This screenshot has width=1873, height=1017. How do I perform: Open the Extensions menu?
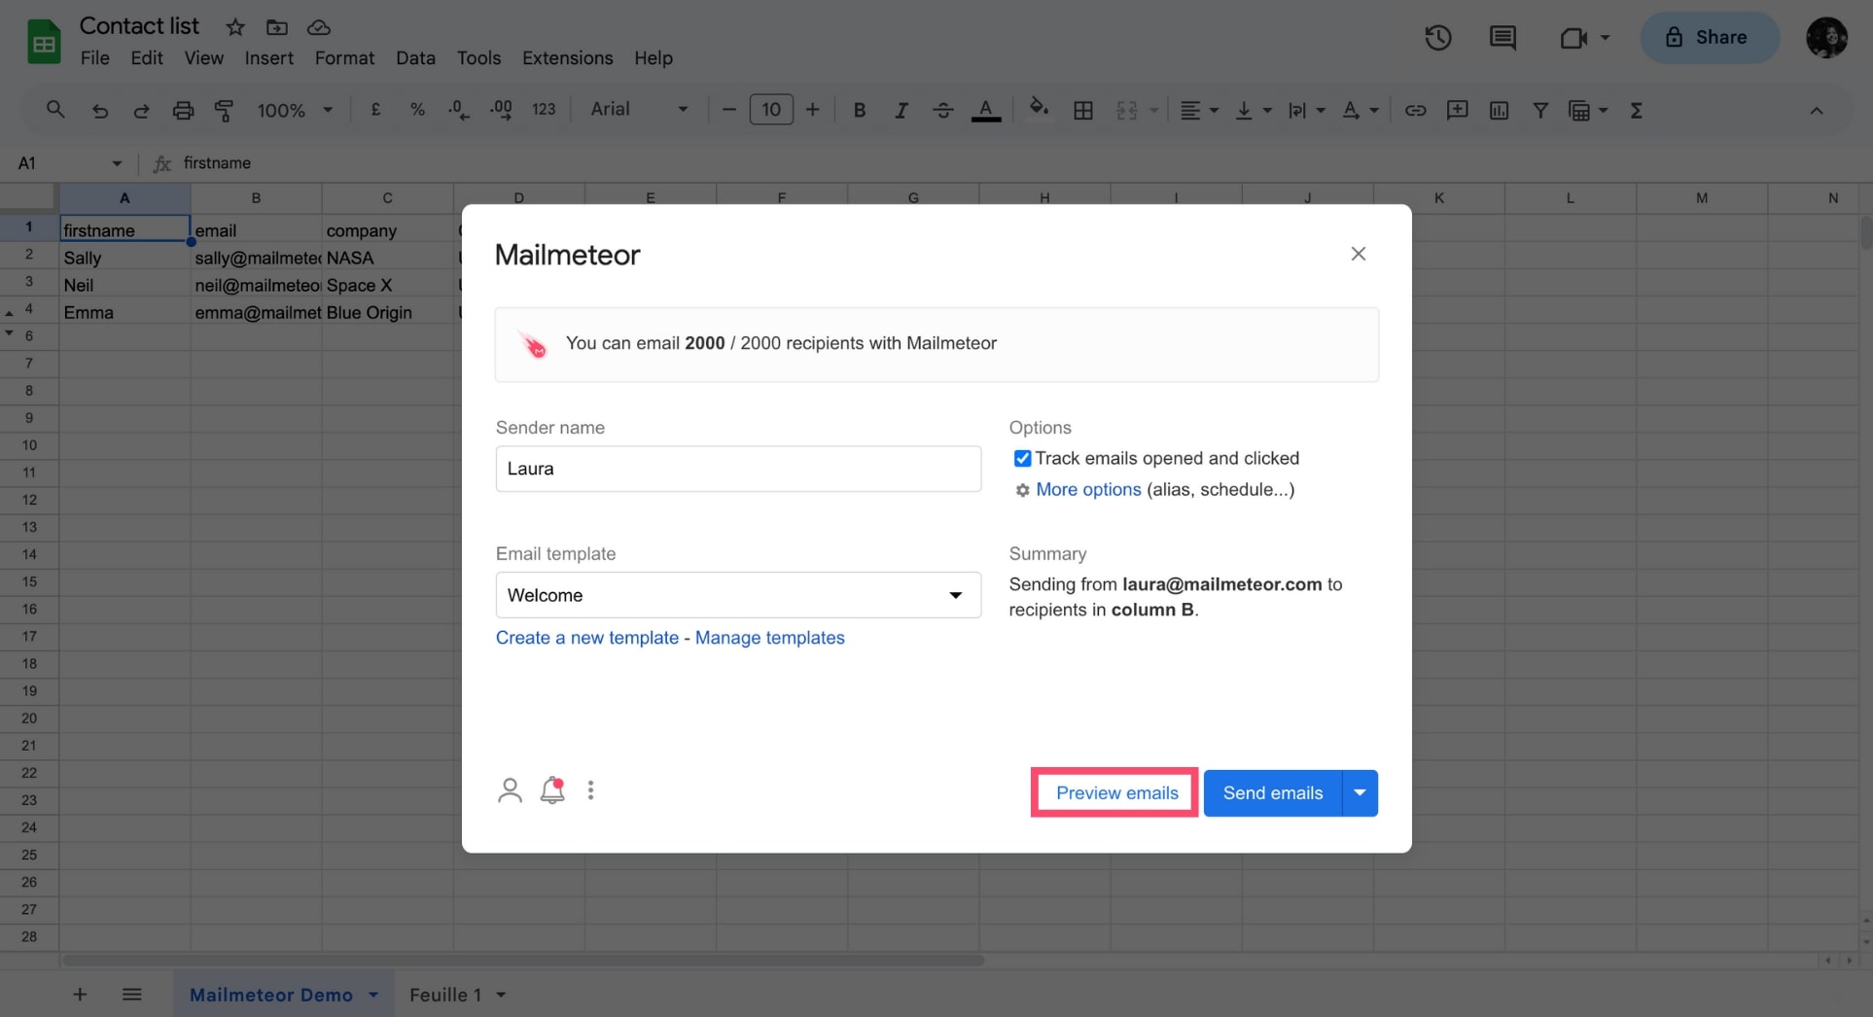pyautogui.click(x=567, y=58)
